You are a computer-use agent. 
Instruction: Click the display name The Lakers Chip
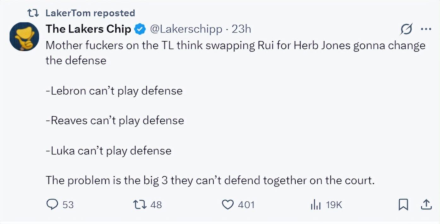click(x=88, y=29)
